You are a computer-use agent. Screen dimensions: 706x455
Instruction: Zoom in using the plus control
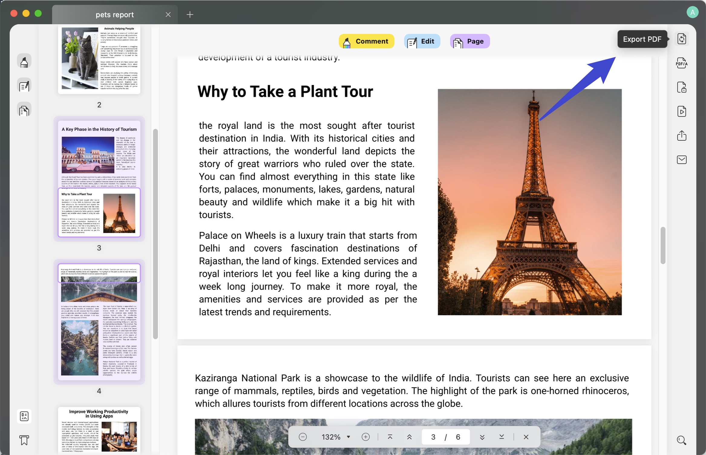pos(365,437)
